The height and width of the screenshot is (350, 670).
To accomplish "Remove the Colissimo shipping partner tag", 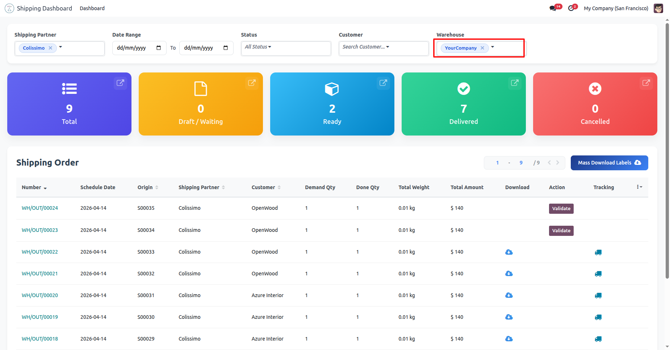I will click(x=50, y=48).
